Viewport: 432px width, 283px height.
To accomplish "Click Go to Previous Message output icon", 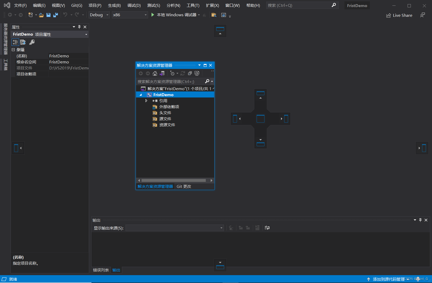I will point(241,228).
